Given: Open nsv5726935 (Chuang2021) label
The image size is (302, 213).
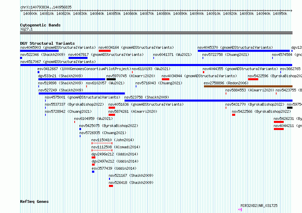Looking at the screenshot, I should pos(103,133).
